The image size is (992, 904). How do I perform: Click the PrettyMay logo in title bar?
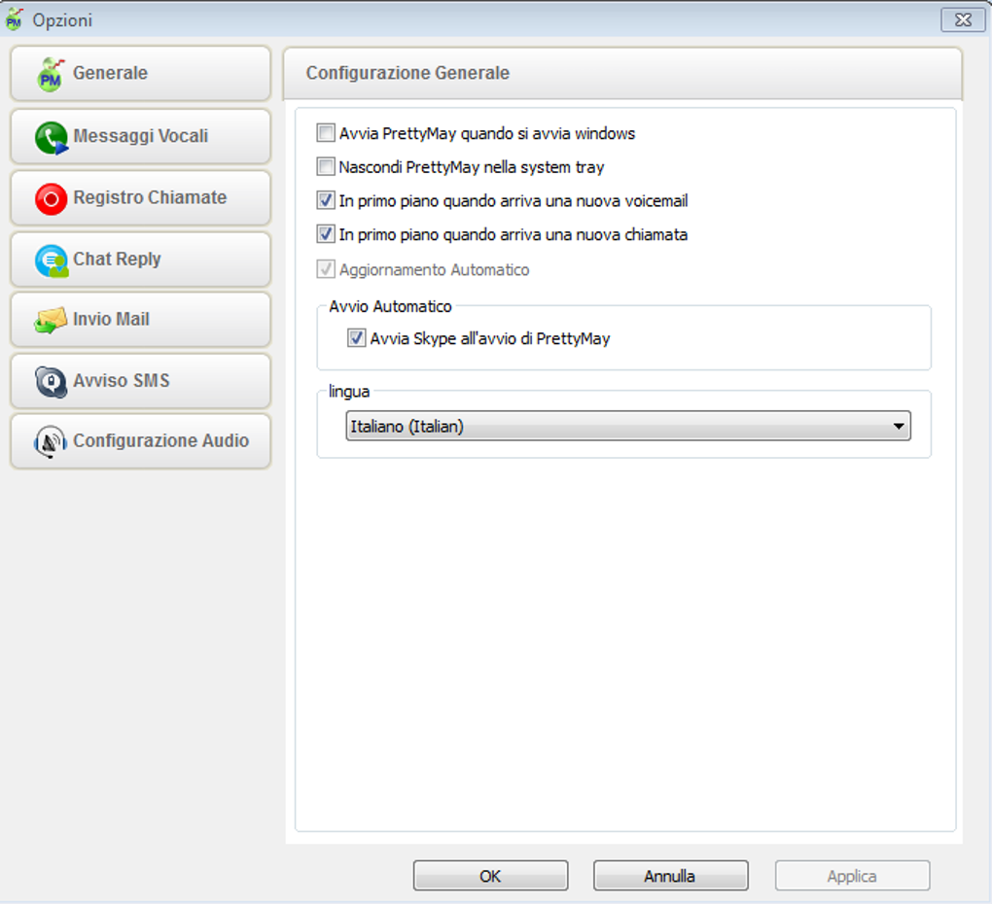(14, 19)
